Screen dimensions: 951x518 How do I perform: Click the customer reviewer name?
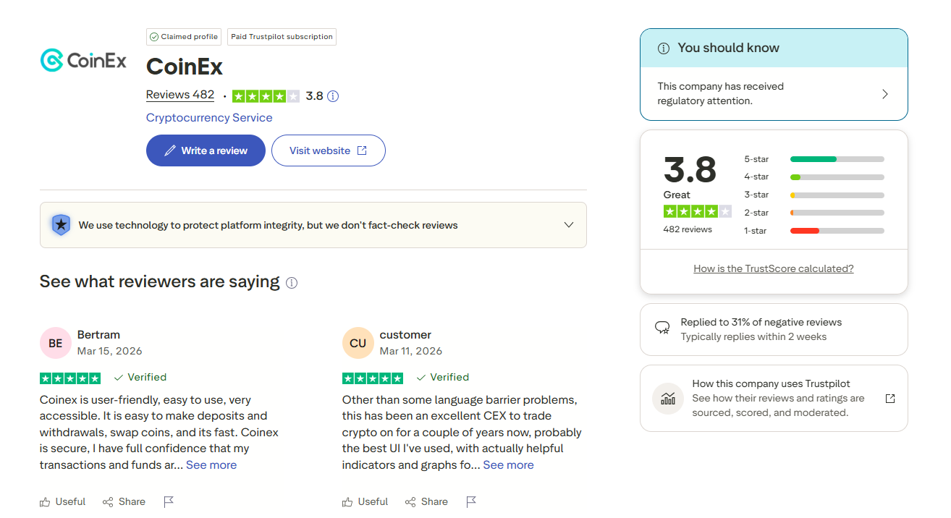click(405, 334)
